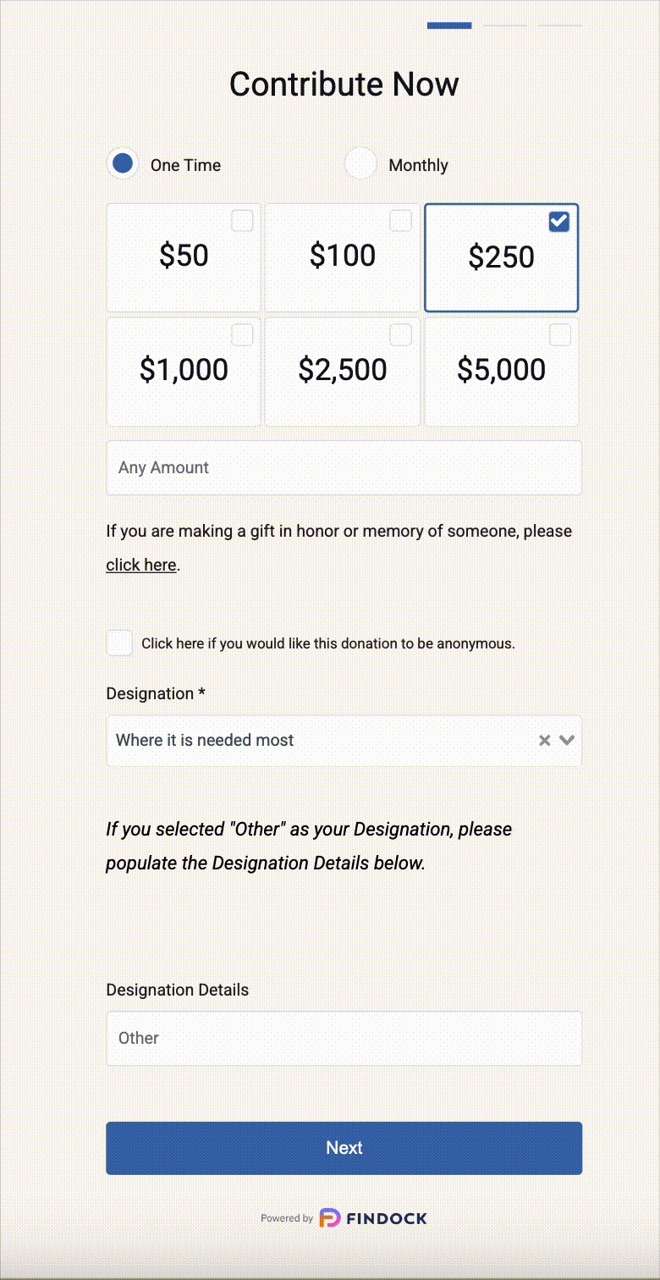Screen dimensions: 660x1280
Task: Open the 'click here' honor gift link
Action: coord(140,566)
